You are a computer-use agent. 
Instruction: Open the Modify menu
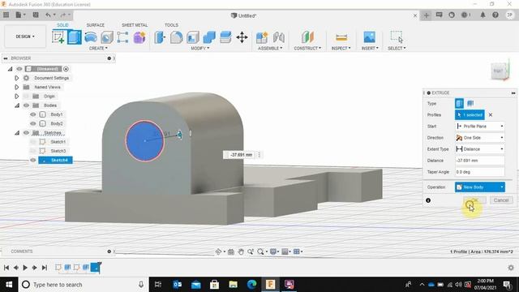pyautogui.click(x=200, y=49)
